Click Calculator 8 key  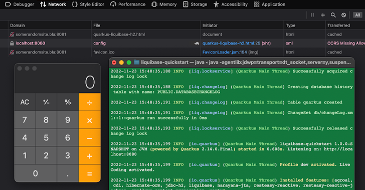(46, 120)
